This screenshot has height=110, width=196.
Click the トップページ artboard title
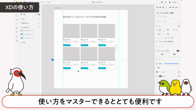(58, 8)
